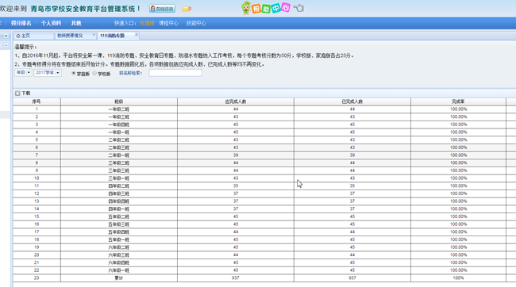Image resolution: width=516 pixels, height=287 pixels.
Task: Select the 三年级一班 class cell
Action: coord(119,178)
